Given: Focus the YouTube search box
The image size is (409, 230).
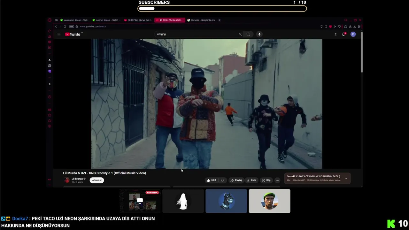Looking at the screenshot, I should [196, 34].
